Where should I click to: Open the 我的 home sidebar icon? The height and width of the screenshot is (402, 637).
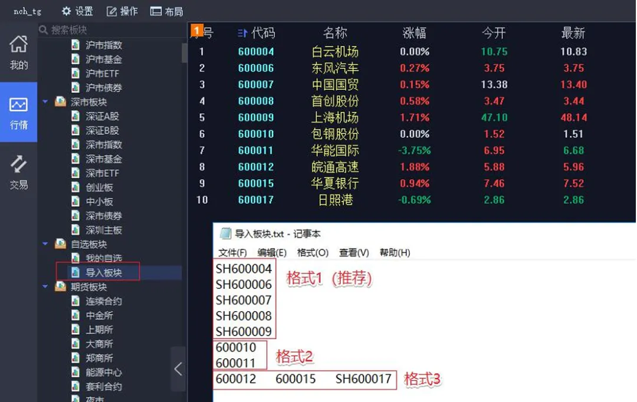click(19, 53)
